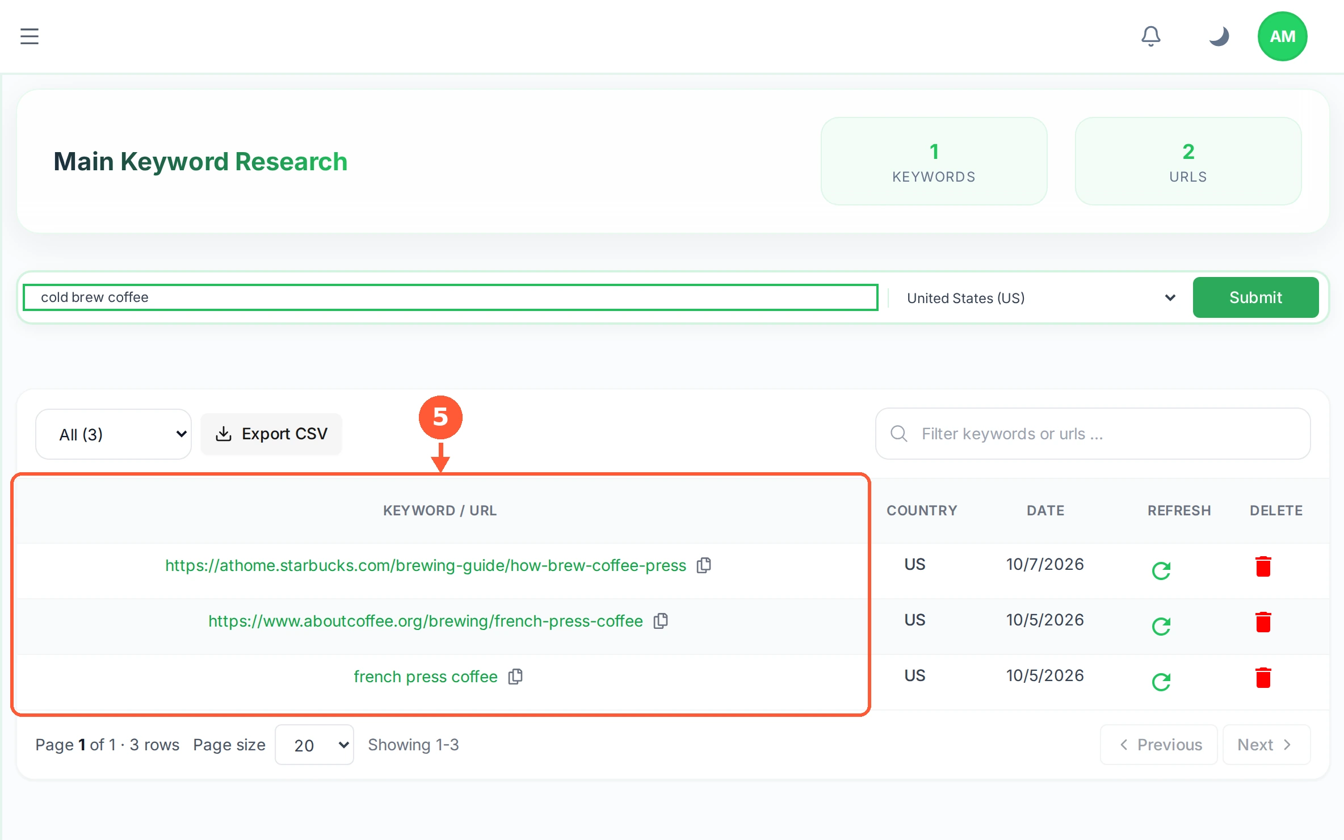
Task: Copy the athome.starbucks.com URL
Action: (704, 565)
